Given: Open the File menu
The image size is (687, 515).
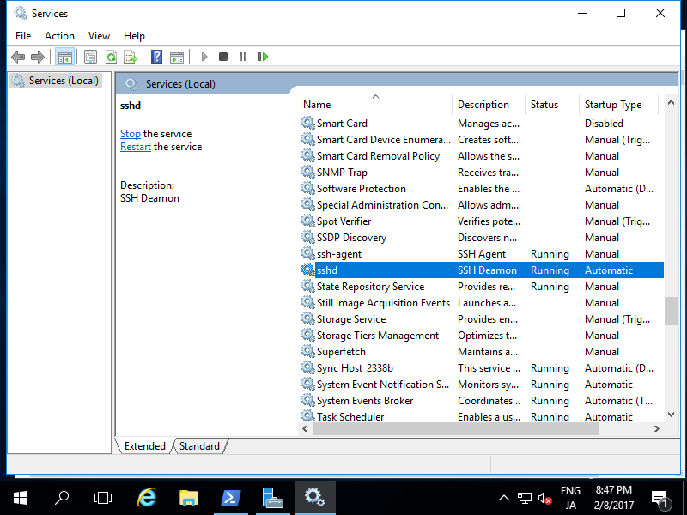Looking at the screenshot, I should pos(23,36).
